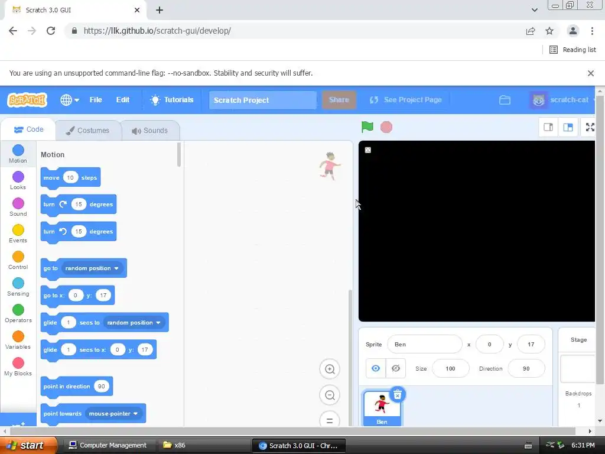Image resolution: width=605 pixels, height=454 pixels.
Task: Open the Edit menu
Action: pos(123,99)
